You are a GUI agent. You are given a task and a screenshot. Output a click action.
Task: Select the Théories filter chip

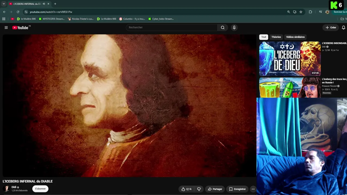coord(276,37)
